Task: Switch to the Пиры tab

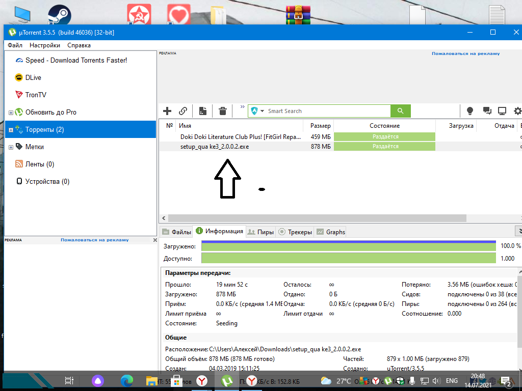Action: [261, 232]
